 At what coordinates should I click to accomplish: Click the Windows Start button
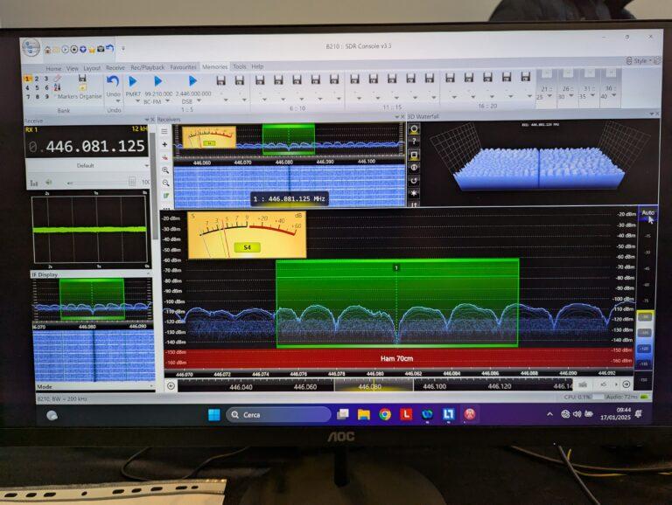[x=213, y=415]
